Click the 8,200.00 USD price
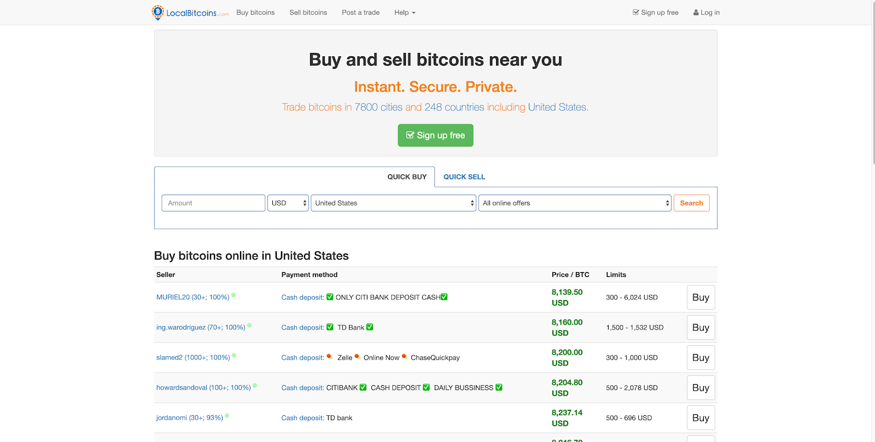 pyautogui.click(x=567, y=357)
